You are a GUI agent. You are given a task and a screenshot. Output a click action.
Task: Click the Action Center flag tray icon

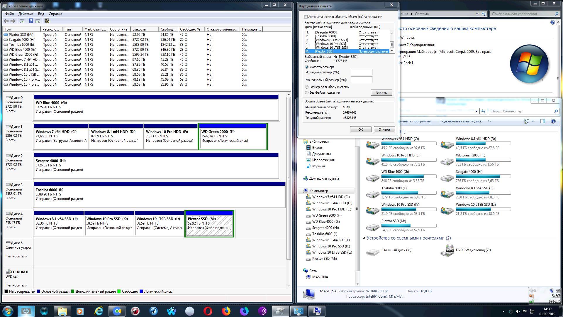click(x=525, y=311)
